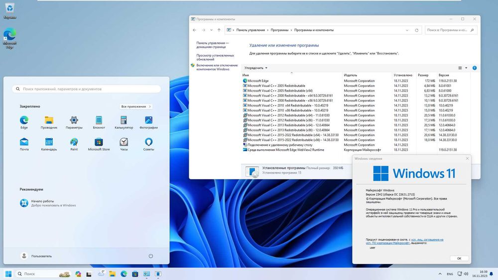
Task: Open Начало работы recommended item
Action: (48, 203)
